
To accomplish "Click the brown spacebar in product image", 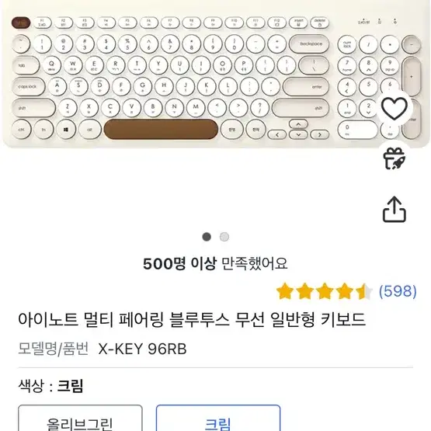I will pos(161,129).
